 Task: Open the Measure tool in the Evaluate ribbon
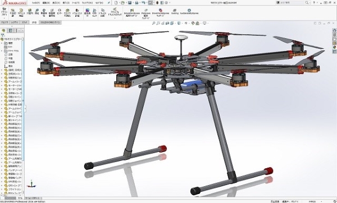pos(37,12)
